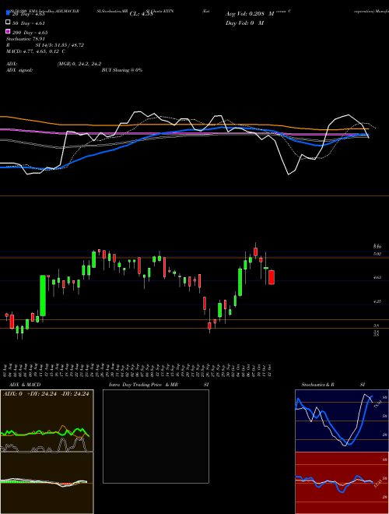Click the 4.25 price axis label
This screenshot has height=514, width=389.
tap(377, 301)
